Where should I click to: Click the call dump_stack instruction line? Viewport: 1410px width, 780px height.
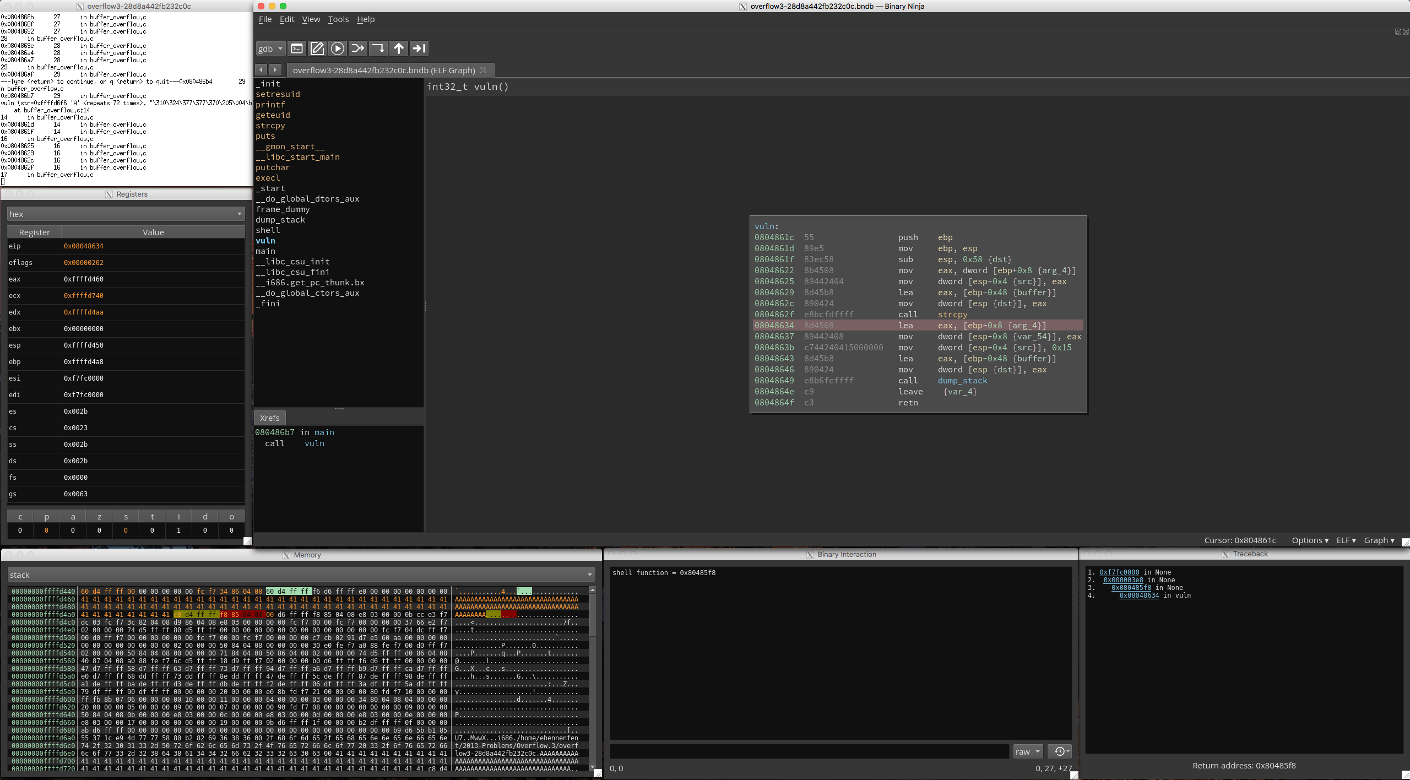[918, 381]
